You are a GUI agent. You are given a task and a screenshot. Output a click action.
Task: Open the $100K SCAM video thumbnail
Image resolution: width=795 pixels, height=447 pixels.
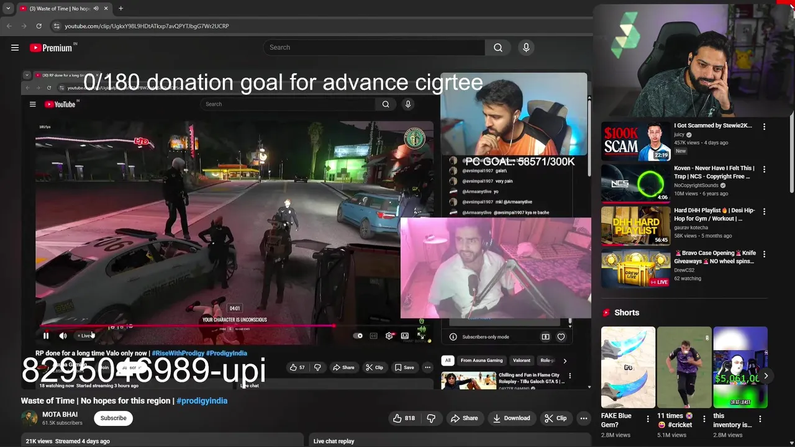[x=635, y=141]
